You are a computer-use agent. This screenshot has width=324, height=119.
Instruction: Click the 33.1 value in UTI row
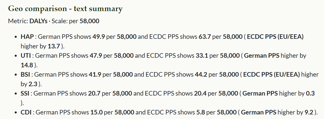[202, 56]
